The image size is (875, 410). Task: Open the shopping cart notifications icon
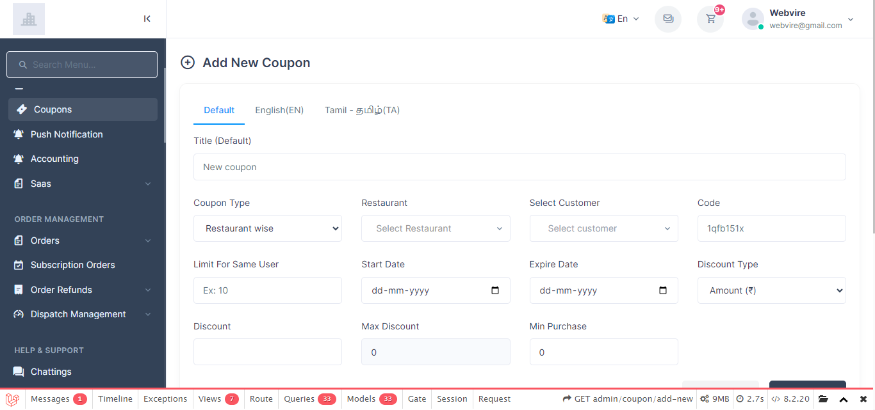[x=710, y=19]
